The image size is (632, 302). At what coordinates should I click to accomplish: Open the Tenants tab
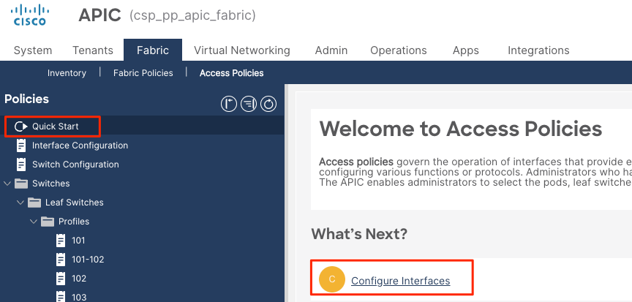tap(93, 50)
